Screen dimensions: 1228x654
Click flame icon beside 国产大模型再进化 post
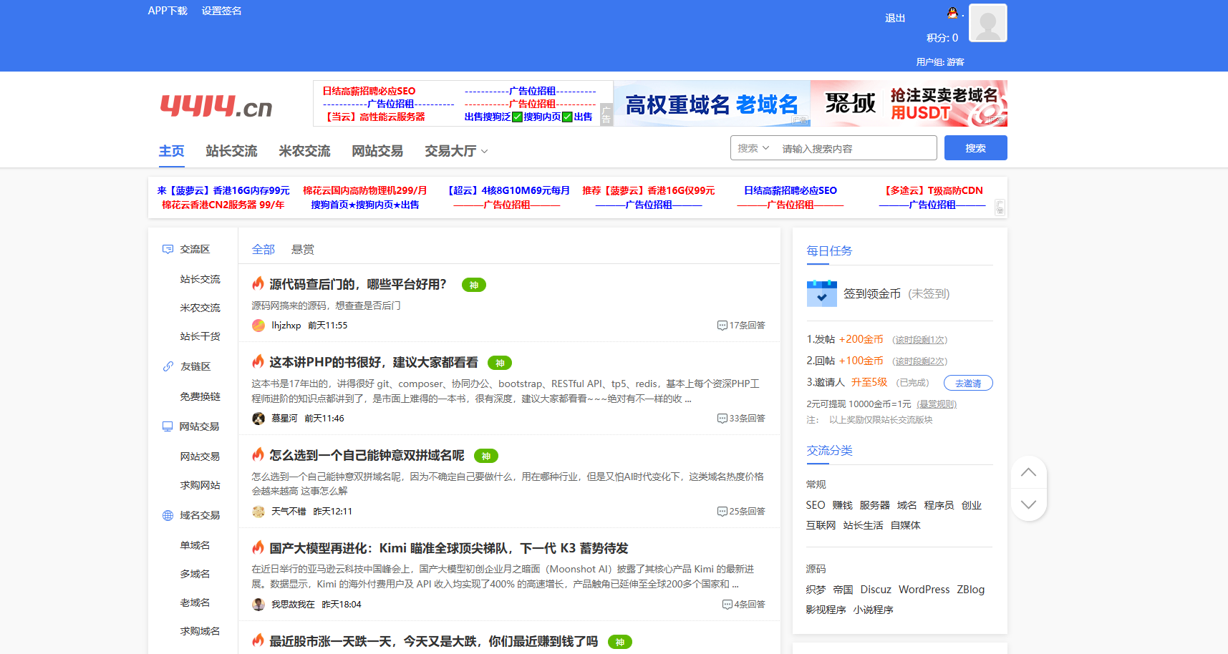(258, 548)
